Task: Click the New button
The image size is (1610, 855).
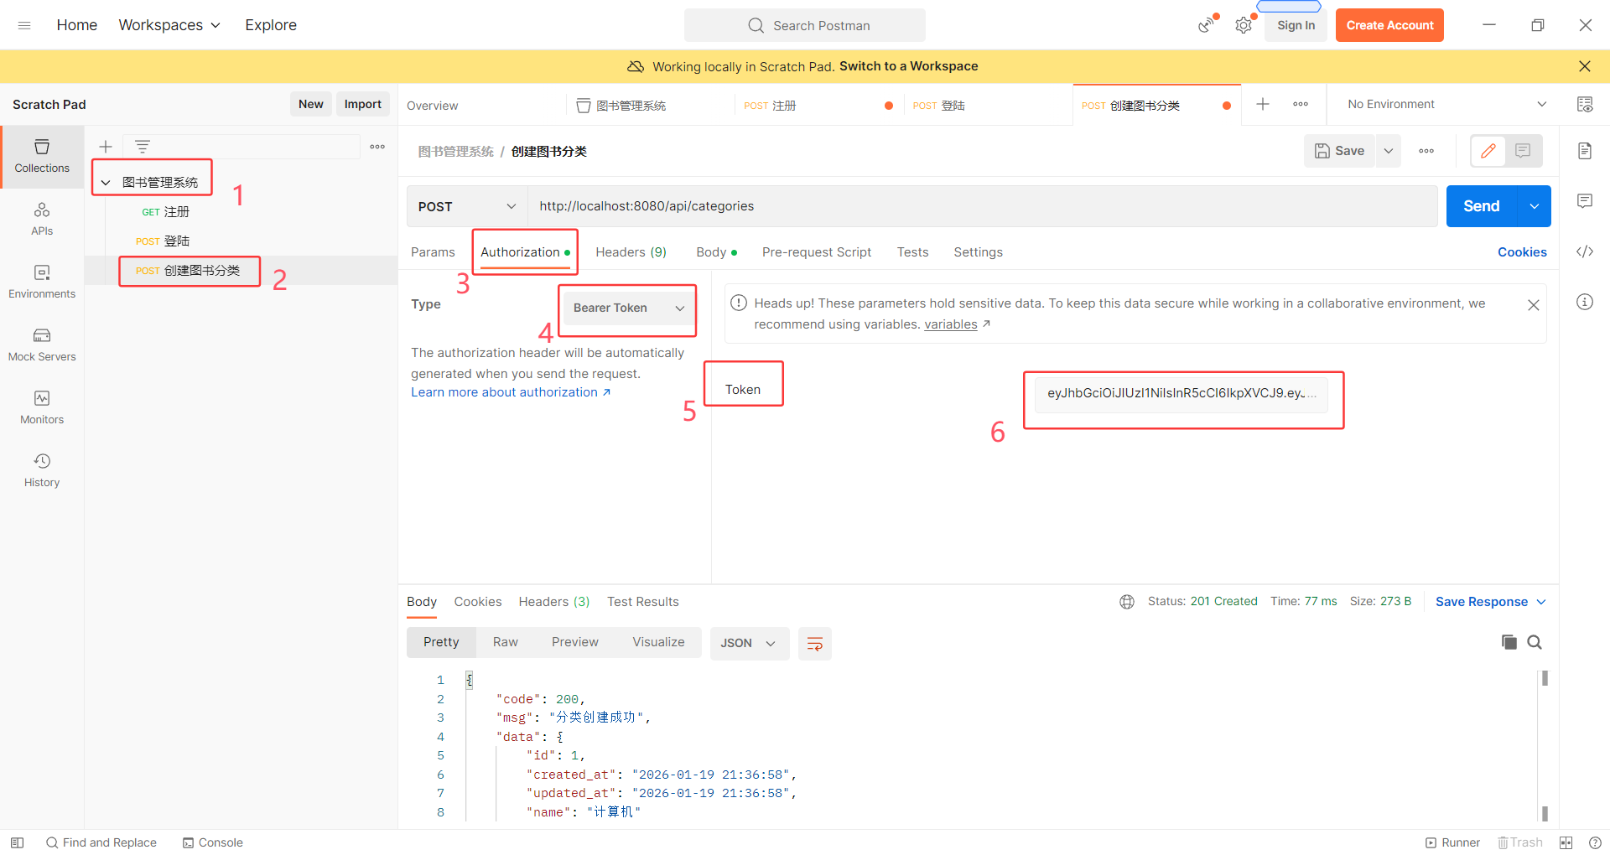Action: [x=311, y=104]
